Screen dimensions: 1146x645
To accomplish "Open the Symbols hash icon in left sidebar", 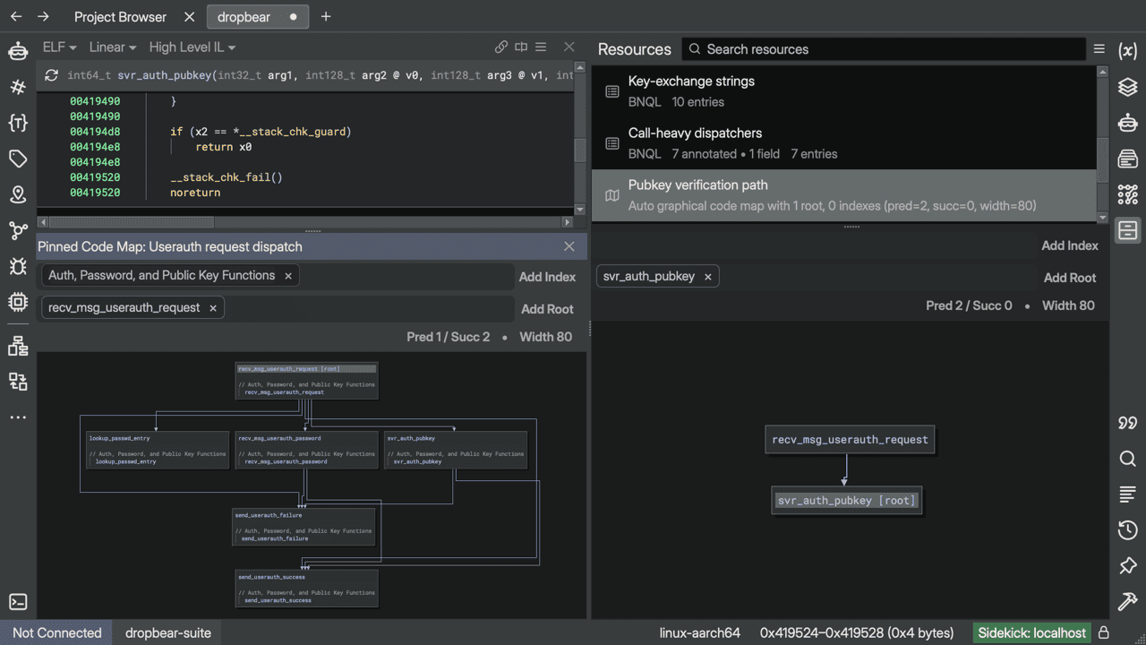I will click(x=18, y=87).
